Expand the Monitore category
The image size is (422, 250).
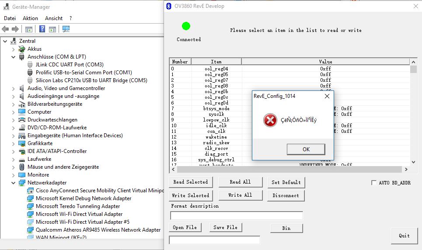[x=14, y=175]
